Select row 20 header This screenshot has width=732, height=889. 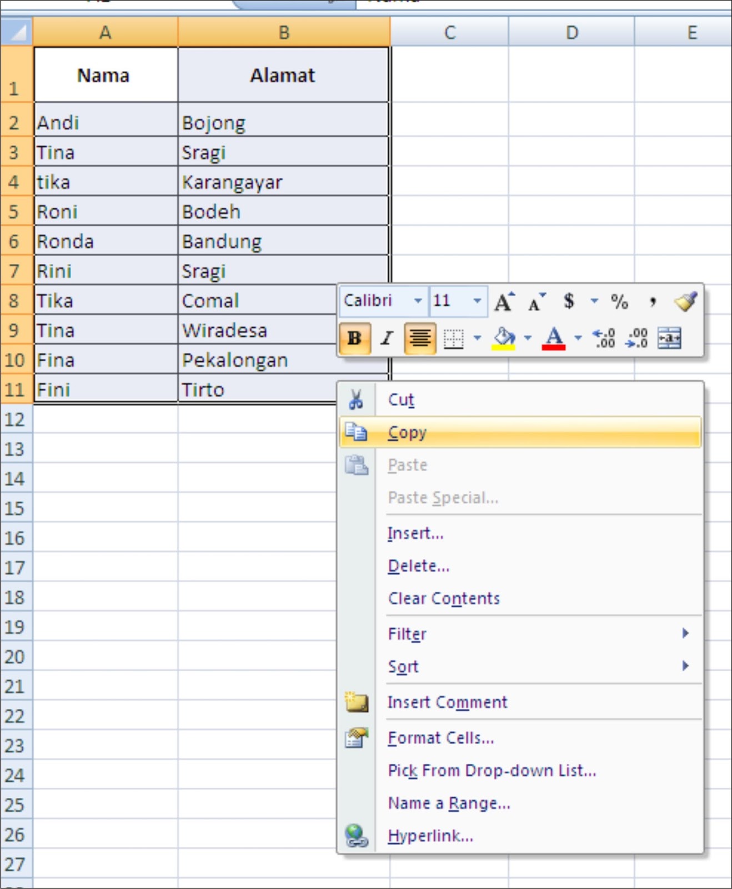(x=17, y=656)
